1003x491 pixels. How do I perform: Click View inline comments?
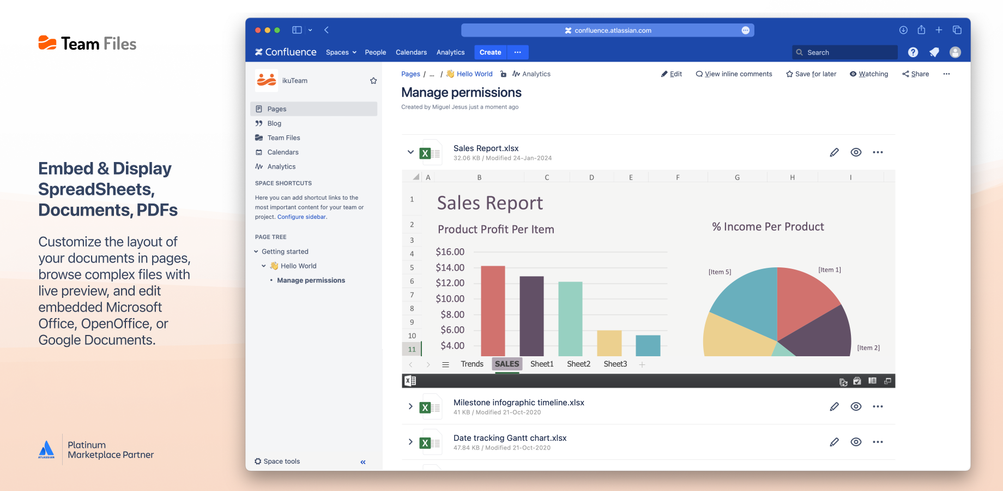(x=734, y=74)
